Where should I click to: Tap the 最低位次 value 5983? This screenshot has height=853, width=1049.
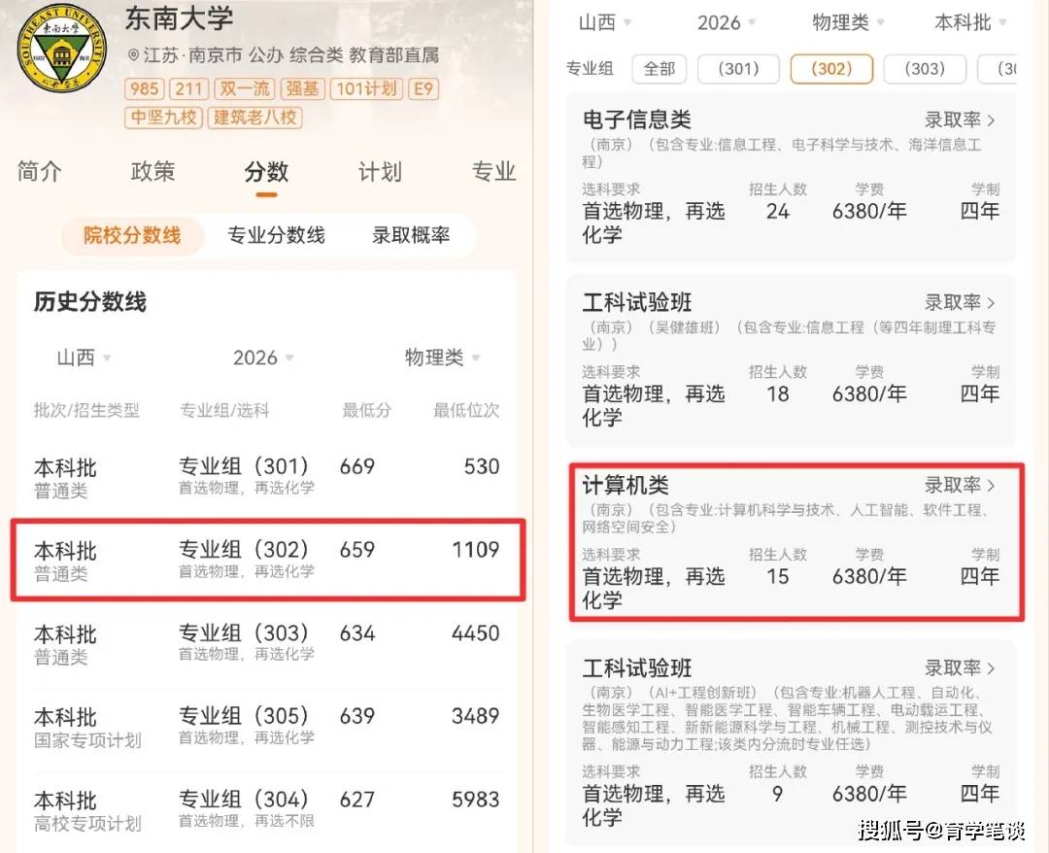pyautogui.click(x=476, y=800)
